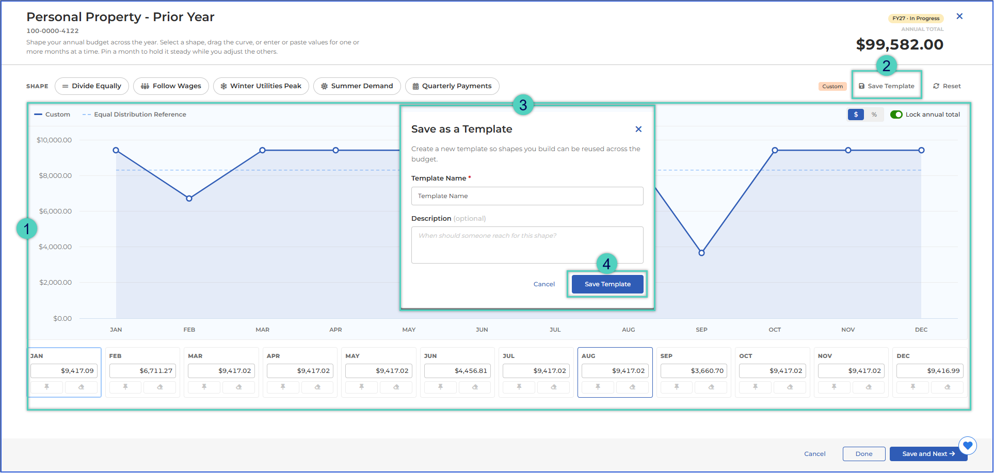Pin the DEC month value
The image size is (994, 473).
coord(913,387)
